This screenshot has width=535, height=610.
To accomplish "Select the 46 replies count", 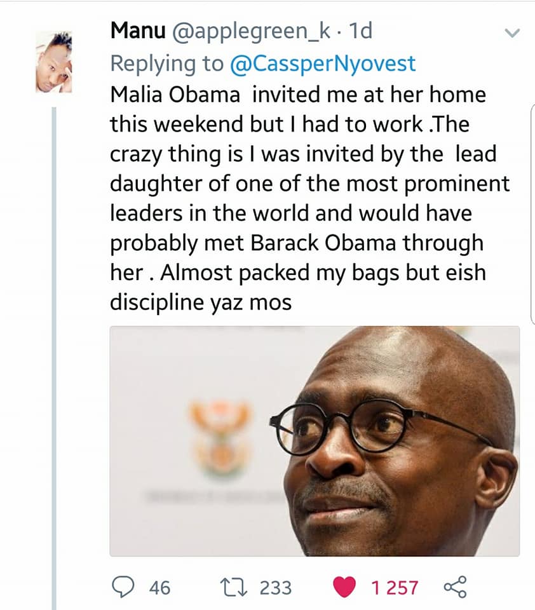I will (159, 587).
